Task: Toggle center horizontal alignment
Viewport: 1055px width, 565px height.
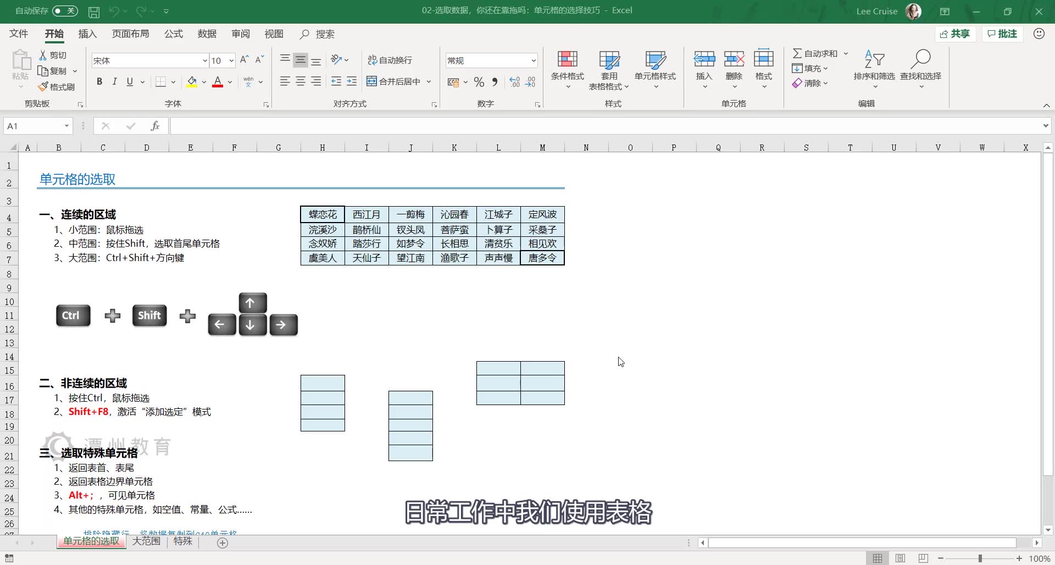Action: 301,81
